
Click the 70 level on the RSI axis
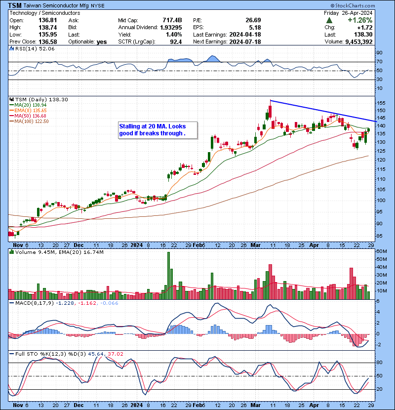point(379,62)
